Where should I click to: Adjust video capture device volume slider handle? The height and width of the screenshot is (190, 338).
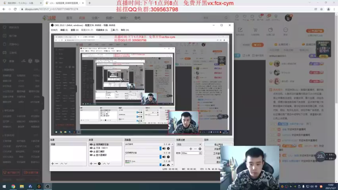pos(161,157)
